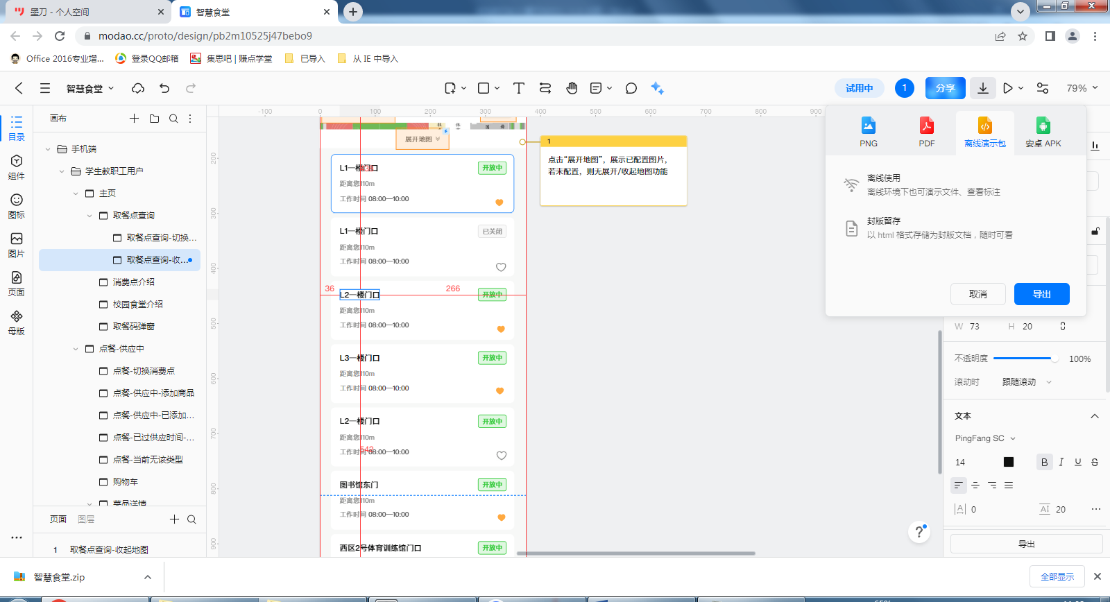Click the bottom 导出 panel button
This screenshot has height=602, width=1110.
click(1027, 544)
